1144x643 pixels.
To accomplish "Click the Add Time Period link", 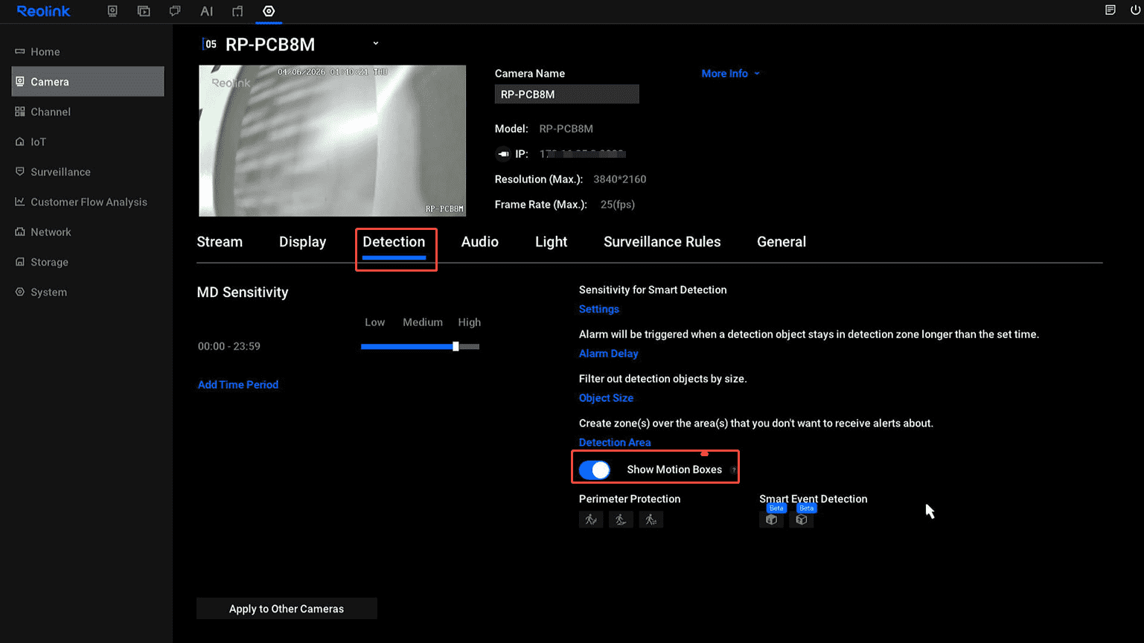I will (238, 385).
